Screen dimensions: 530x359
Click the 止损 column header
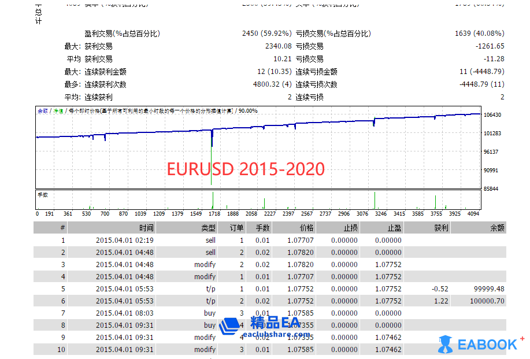[x=350, y=228]
